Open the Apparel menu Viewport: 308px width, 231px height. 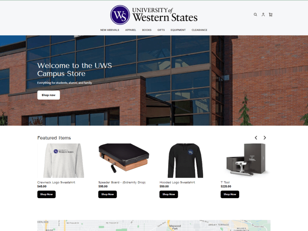(131, 30)
